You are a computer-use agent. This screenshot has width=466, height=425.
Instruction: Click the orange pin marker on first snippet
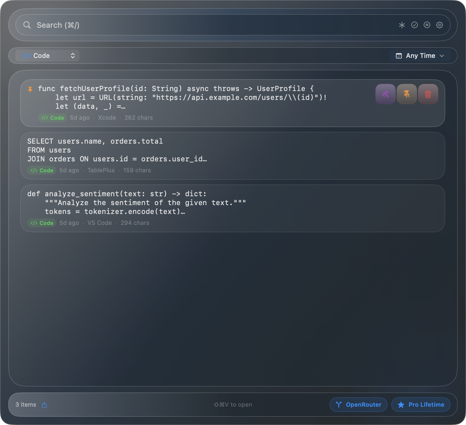[30, 89]
